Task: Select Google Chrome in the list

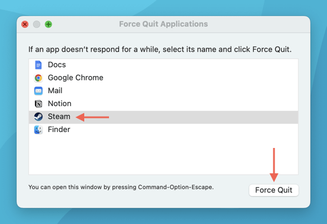Action: coord(163,78)
